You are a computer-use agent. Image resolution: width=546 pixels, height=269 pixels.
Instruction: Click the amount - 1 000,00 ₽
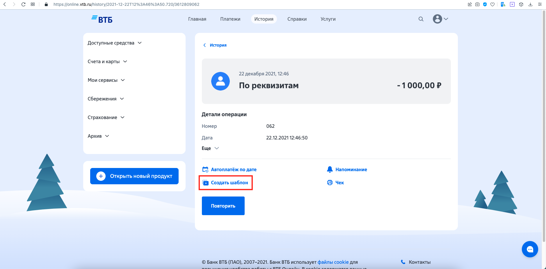click(x=419, y=85)
